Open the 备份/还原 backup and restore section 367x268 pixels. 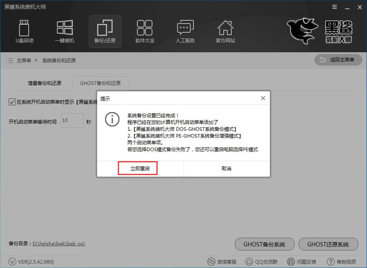[105, 31]
